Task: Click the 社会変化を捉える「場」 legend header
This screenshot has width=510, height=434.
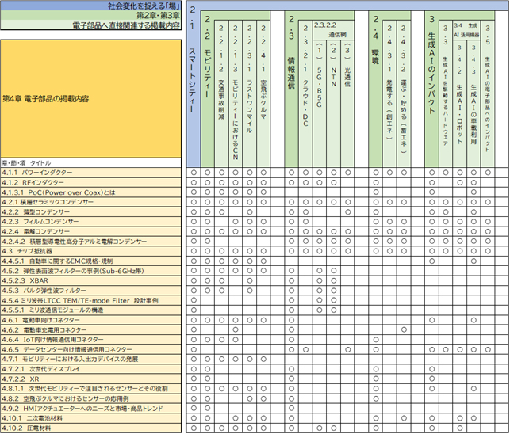Action: (x=90, y=6)
